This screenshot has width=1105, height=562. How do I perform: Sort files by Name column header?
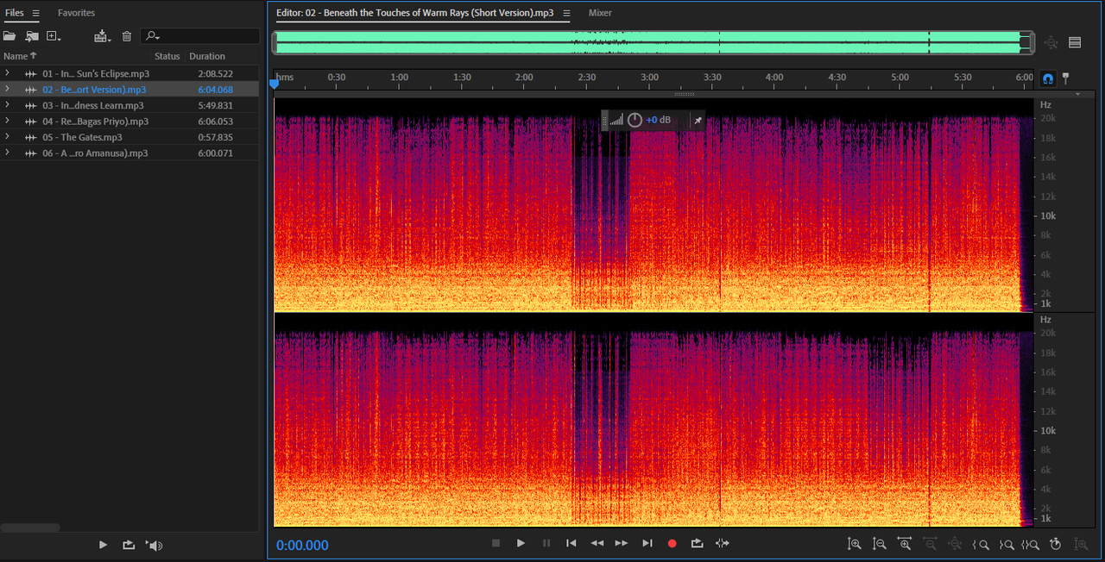20,56
